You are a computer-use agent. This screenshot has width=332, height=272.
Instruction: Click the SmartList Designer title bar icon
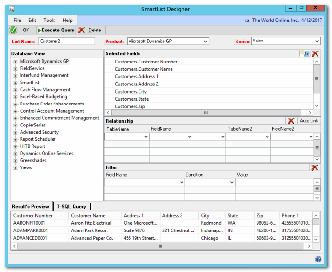coord(12,9)
